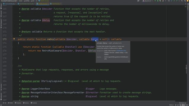
Task: Open the Services tool window tab
Action: tap(26, 103)
